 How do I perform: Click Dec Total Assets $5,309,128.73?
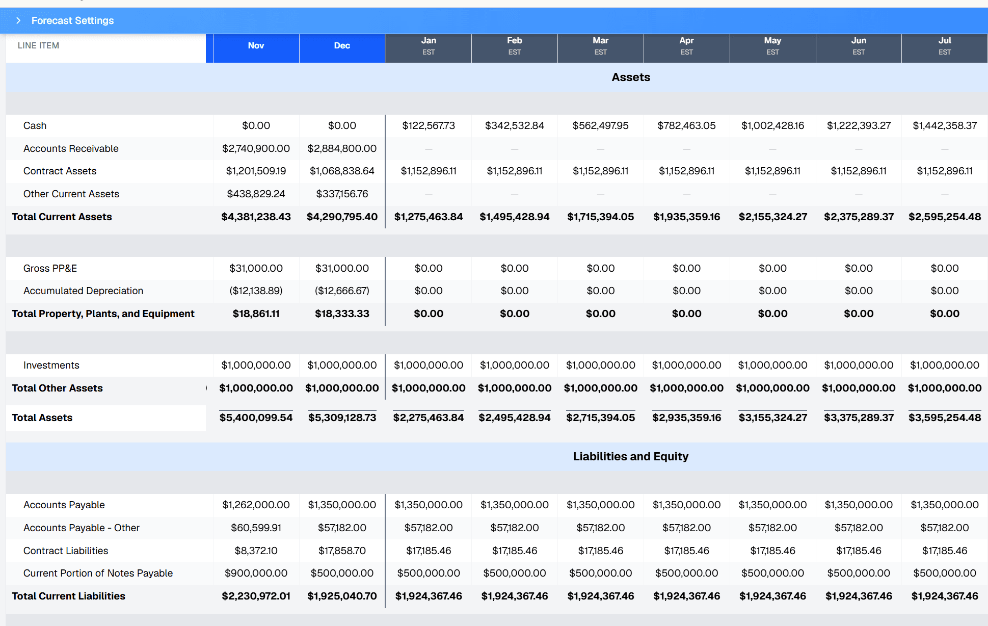[x=342, y=418]
